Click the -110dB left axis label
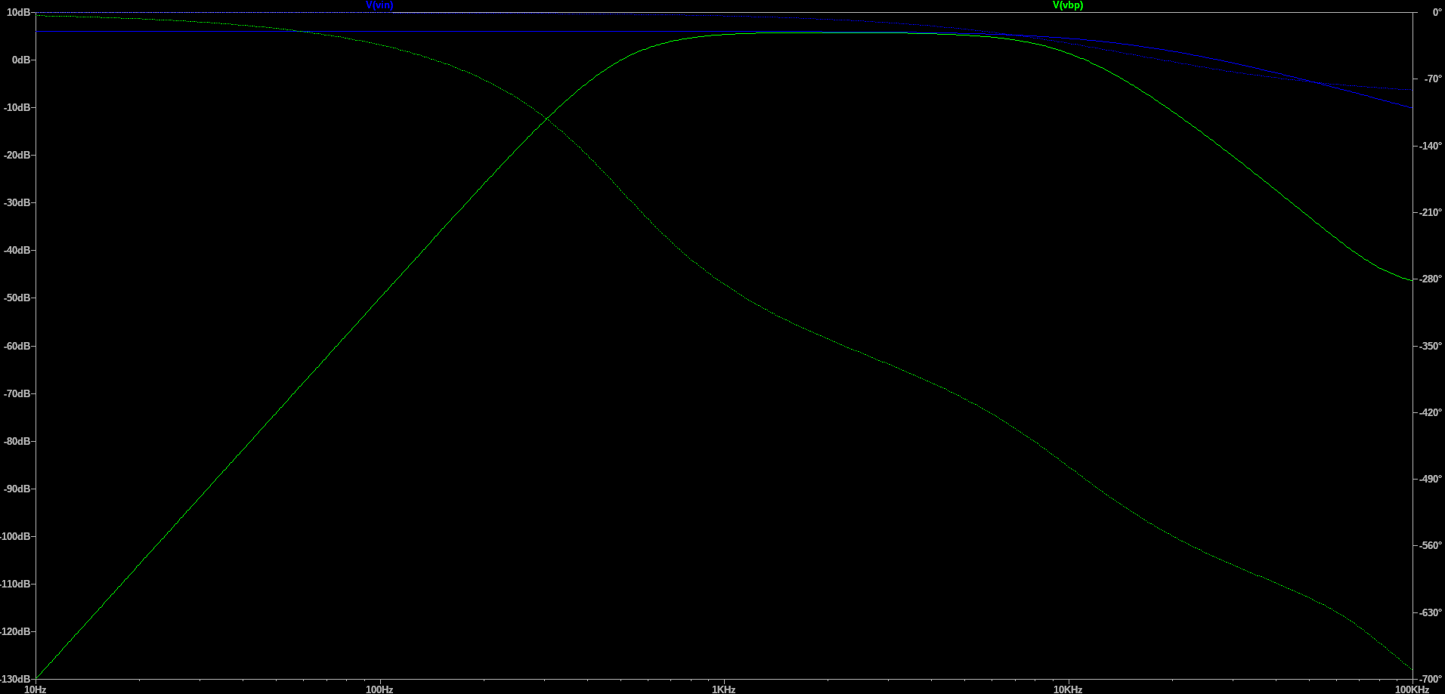The height and width of the screenshot is (694, 1445). click(x=16, y=584)
